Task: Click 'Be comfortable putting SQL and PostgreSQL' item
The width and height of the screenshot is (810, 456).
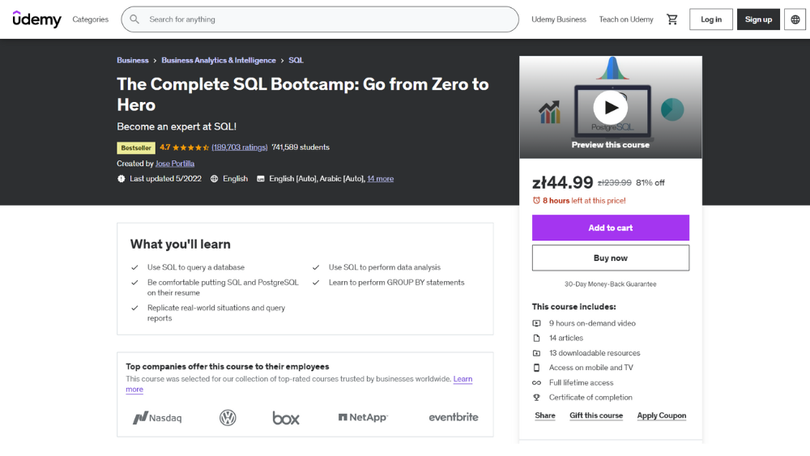Action: coord(223,288)
